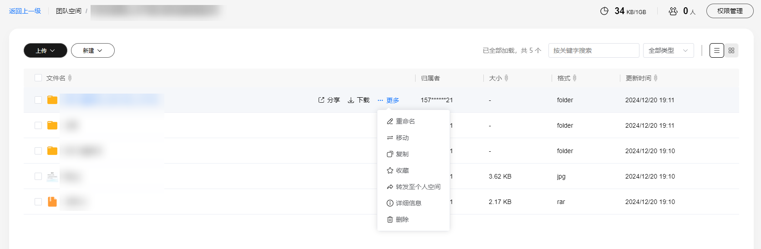Click the third row folder icon

[x=52, y=151]
